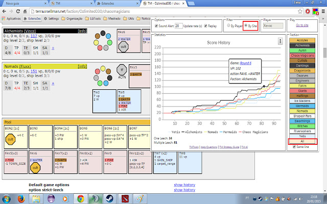Open the Settings bookmark
Viewport: 327px width, 204px height.
click(51, 18)
